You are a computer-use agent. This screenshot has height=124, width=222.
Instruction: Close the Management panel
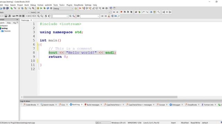click(x=17, y=20)
